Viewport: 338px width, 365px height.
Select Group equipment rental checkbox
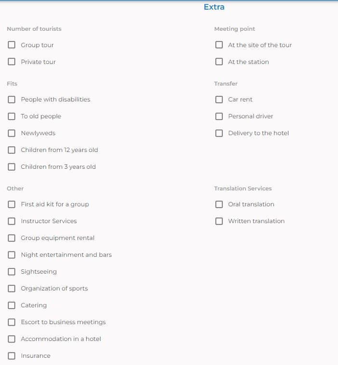coord(12,238)
